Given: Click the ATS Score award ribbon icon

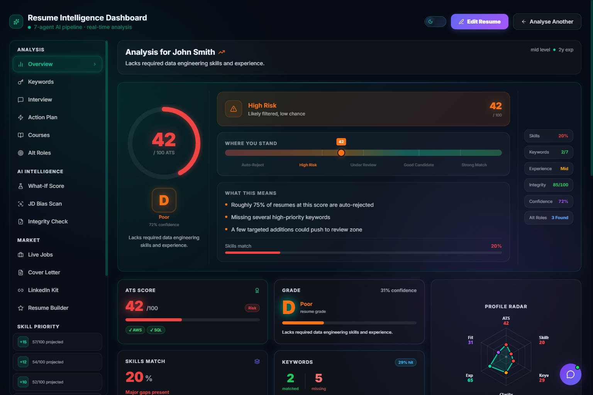Looking at the screenshot, I should (x=257, y=290).
